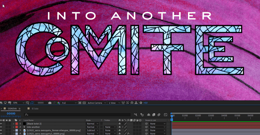Viewport: 260px width, 135px height.
Task: Open the Parent dropdown for Black Solid 2
Action: (x=158, y=124)
